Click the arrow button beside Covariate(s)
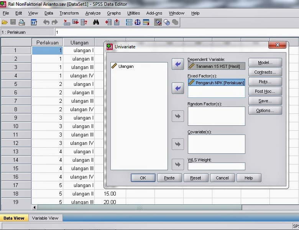 [x=178, y=144]
